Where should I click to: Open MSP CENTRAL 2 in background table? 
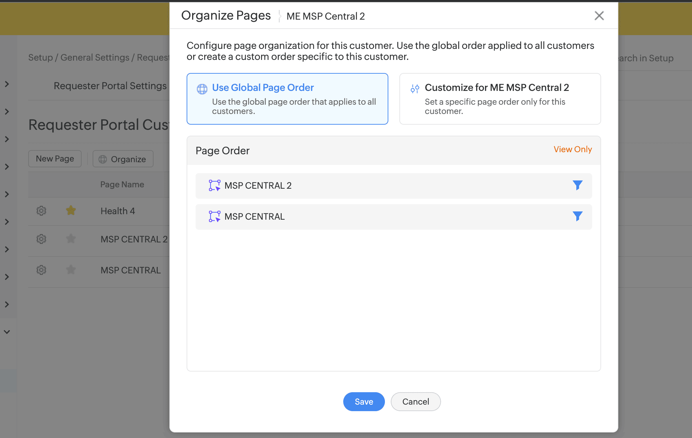click(x=134, y=239)
